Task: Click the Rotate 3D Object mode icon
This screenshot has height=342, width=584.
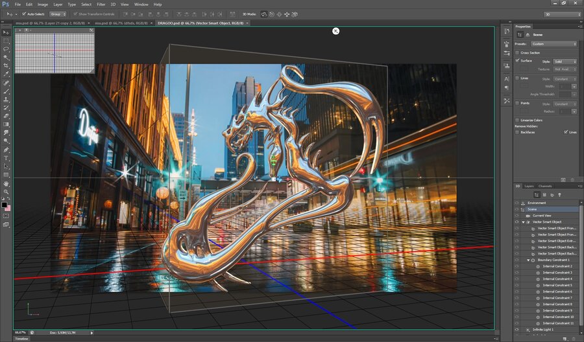Action: [x=264, y=14]
